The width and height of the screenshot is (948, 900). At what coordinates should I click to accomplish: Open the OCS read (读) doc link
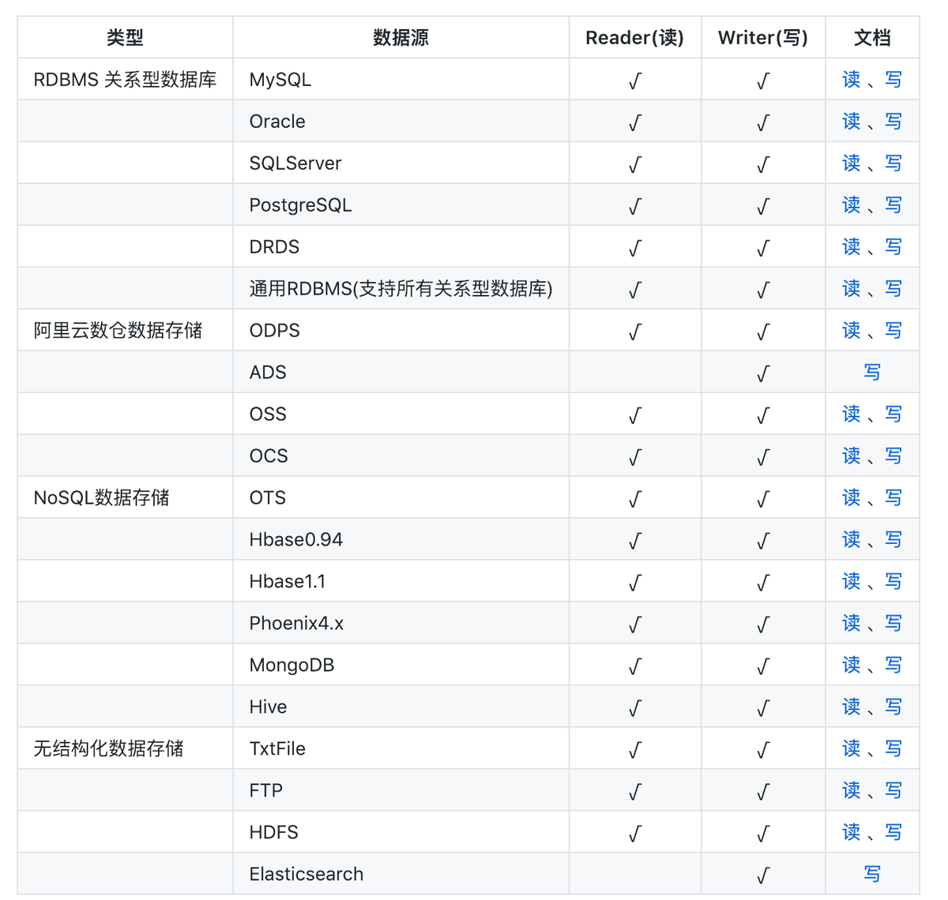click(x=851, y=456)
